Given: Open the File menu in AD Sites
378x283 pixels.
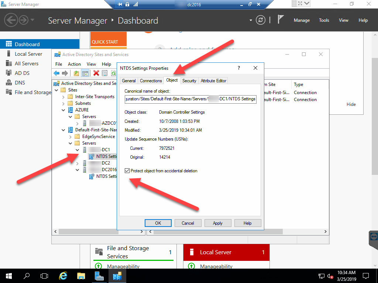Looking at the screenshot, I should [59, 64].
